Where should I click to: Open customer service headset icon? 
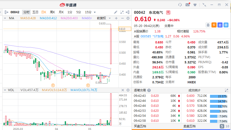pos(180,5)
